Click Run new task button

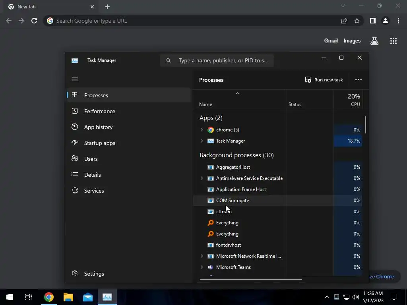(324, 80)
